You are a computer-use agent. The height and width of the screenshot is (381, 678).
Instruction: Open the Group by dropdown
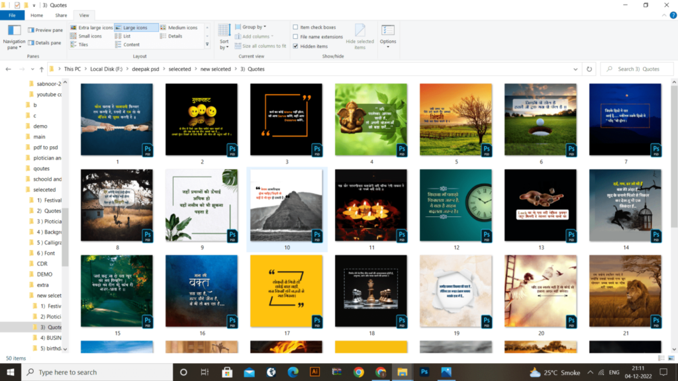click(x=251, y=26)
